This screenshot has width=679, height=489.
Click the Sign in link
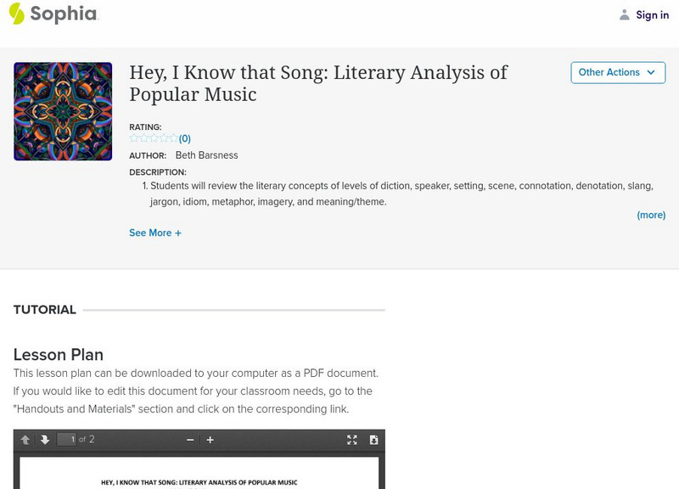click(652, 14)
